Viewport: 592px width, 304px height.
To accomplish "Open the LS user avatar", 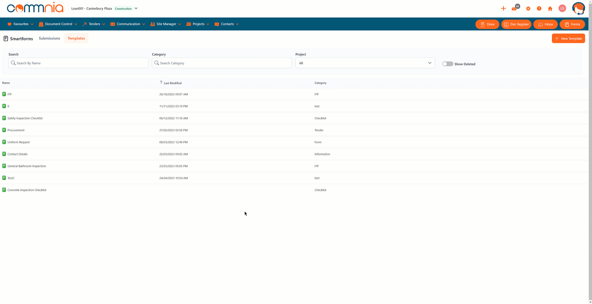I will click(562, 9).
